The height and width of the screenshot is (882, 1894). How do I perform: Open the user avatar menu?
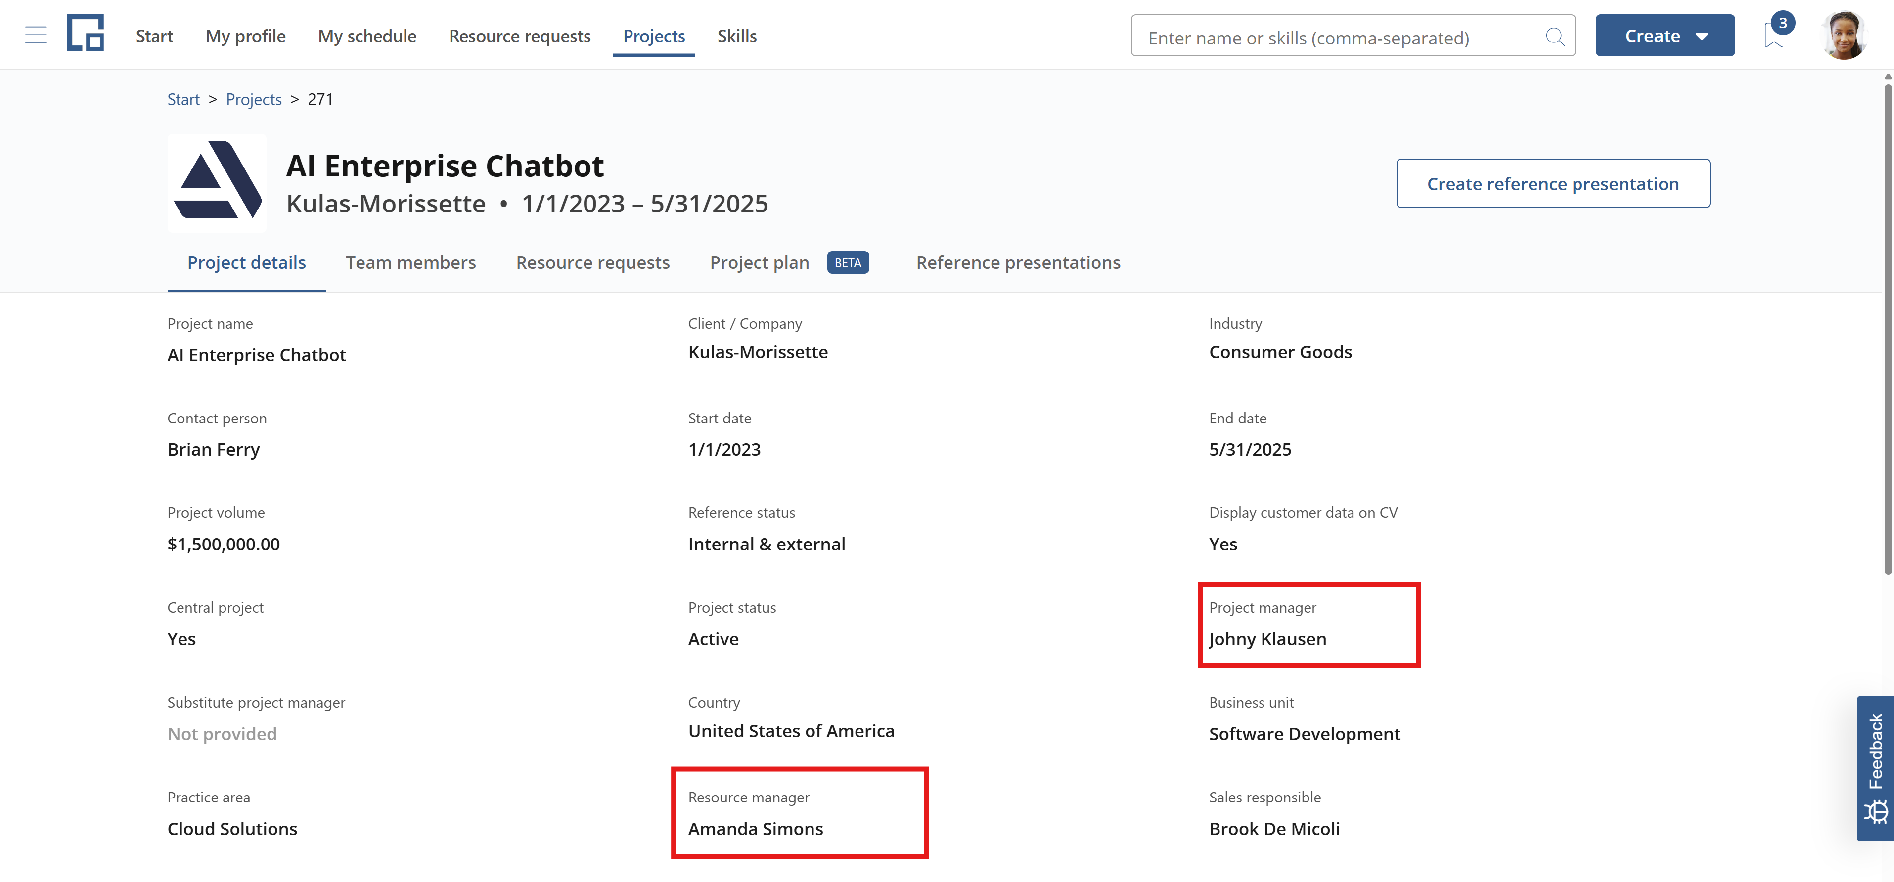point(1843,35)
